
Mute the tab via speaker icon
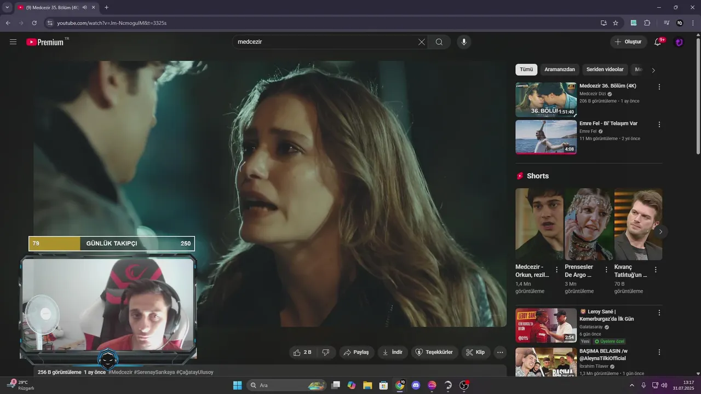coord(84,8)
